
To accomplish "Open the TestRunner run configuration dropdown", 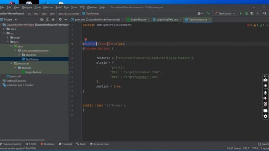I will pos(225,13).
